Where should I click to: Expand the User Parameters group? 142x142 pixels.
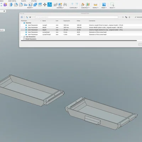22,37
